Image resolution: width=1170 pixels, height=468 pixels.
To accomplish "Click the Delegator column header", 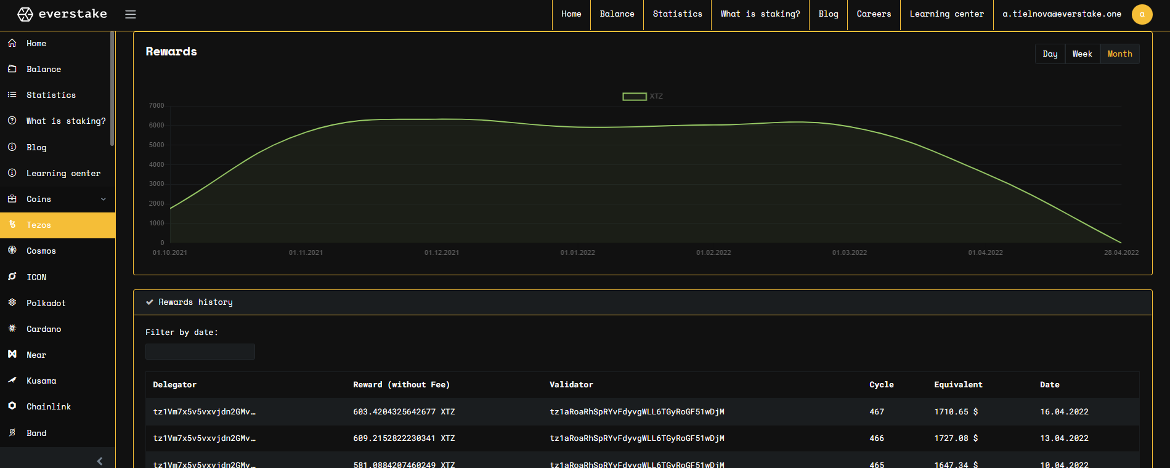I will click(175, 385).
